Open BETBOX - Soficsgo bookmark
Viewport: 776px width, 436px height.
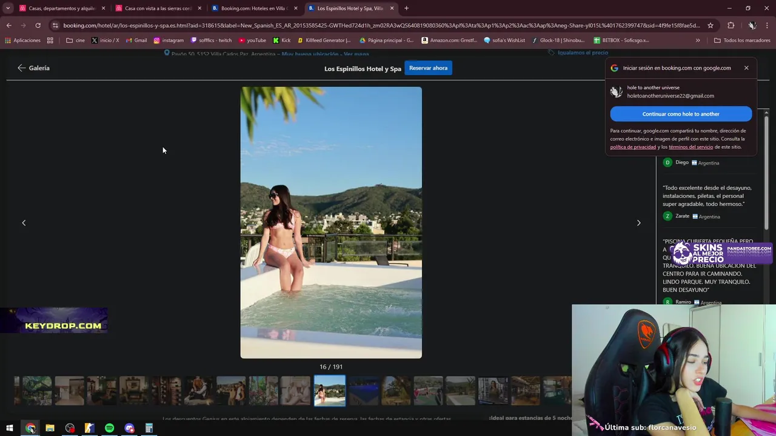[x=621, y=41]
